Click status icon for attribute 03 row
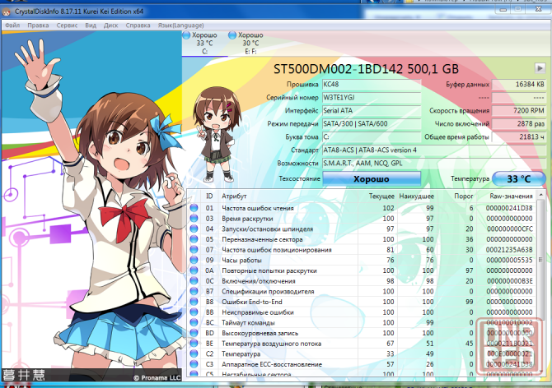552x388 pixels. click(194, 219)
